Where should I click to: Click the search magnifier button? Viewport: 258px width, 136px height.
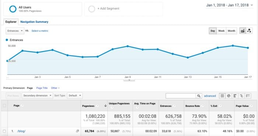(199, 96)
